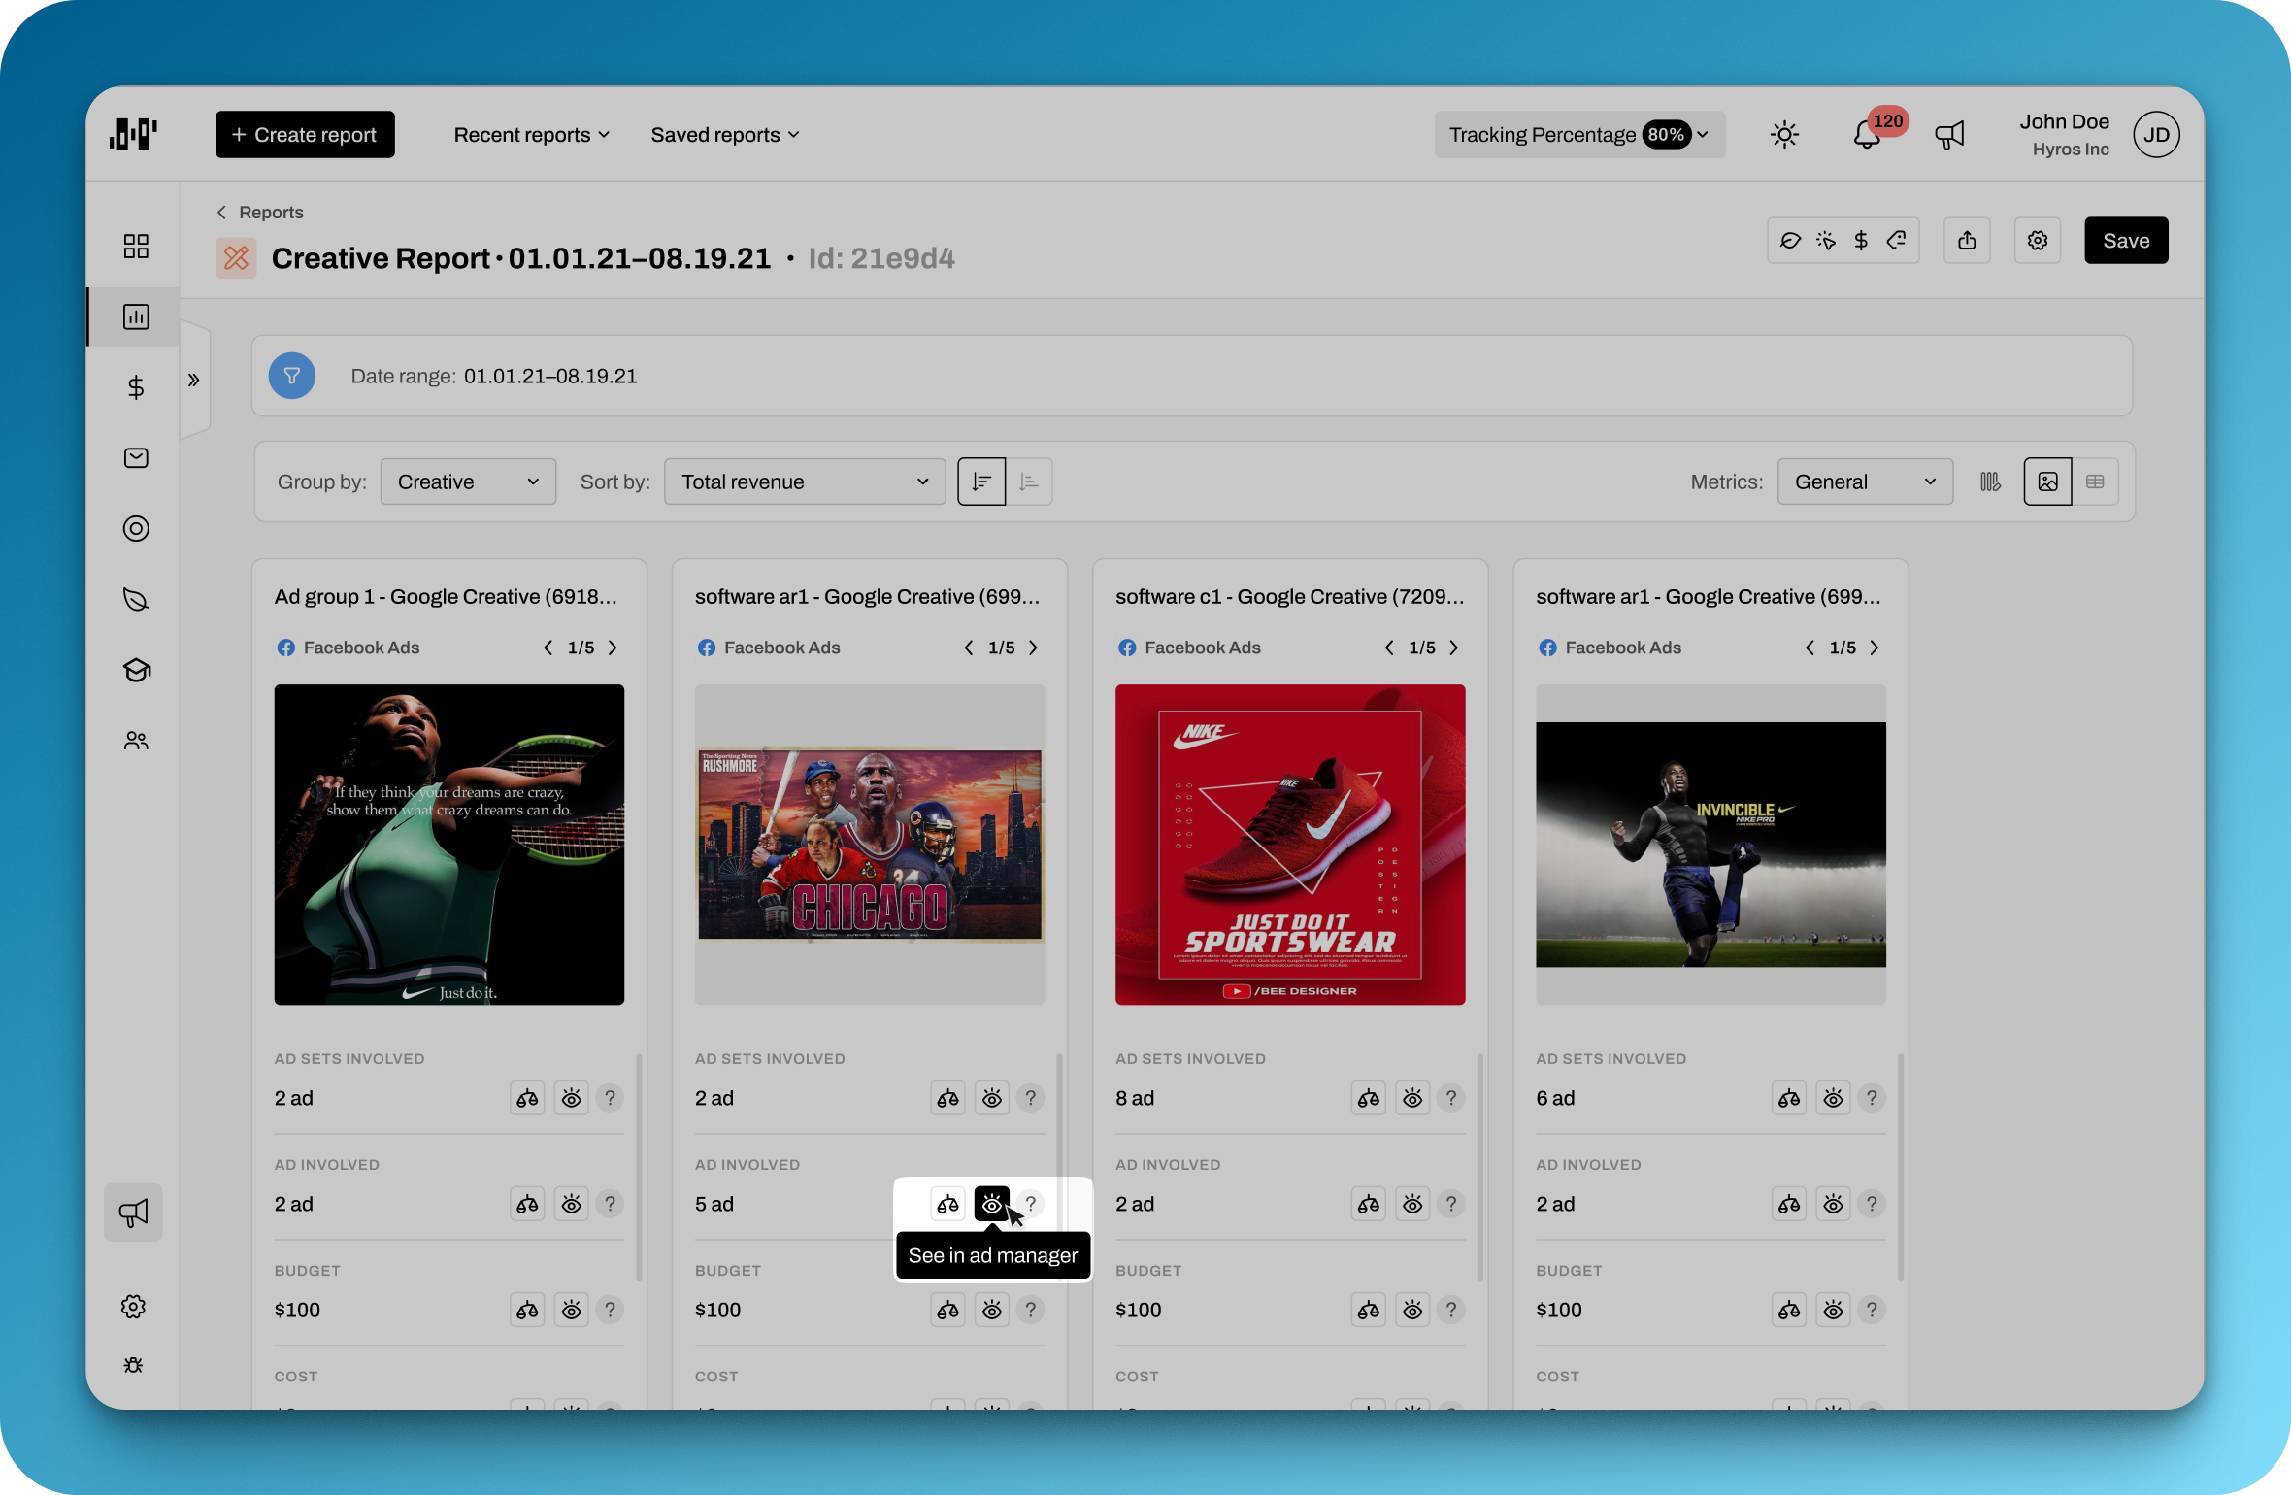Open report settings gear beside Save
2291x1495 pixels.
click(x=2037, y=241)
